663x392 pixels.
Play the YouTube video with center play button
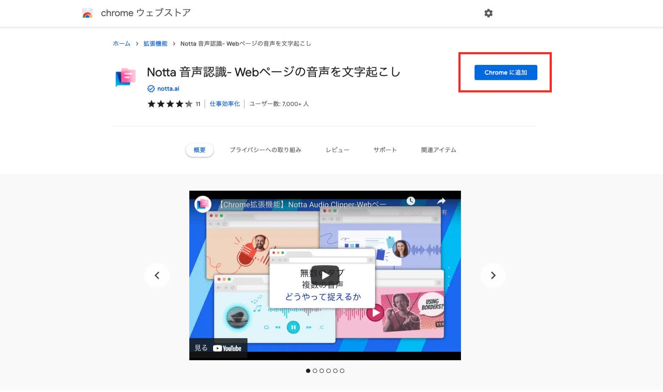click(x=325, y=275)
